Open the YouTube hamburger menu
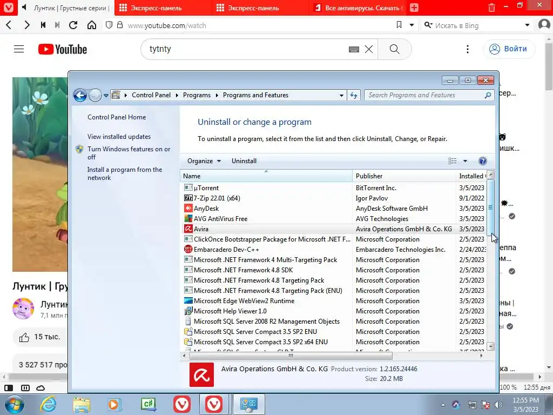Image resolution: width=553 pixels, height=415 pixels. pos(19,49)
